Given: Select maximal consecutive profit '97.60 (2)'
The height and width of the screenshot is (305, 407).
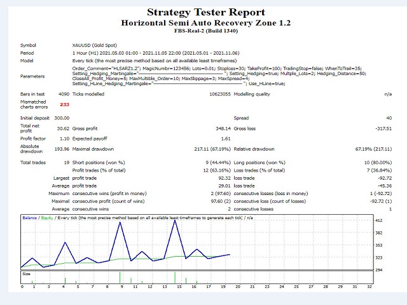Looking at the screenshot, I should coord(221,201).
